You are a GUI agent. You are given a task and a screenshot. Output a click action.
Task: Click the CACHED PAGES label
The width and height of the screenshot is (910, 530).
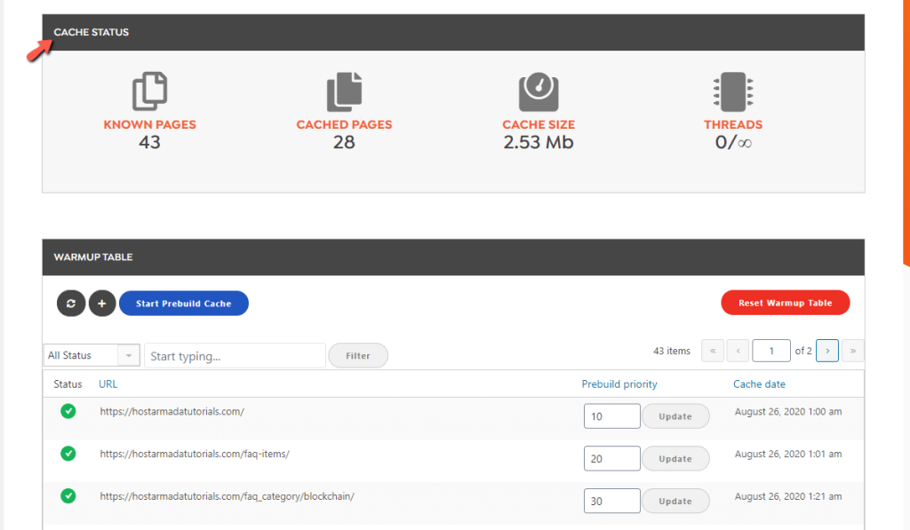tap(344, 124)
